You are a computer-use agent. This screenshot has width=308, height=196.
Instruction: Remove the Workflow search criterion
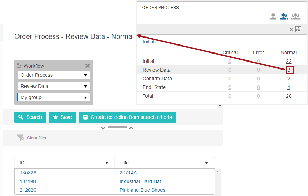(88, 66)
